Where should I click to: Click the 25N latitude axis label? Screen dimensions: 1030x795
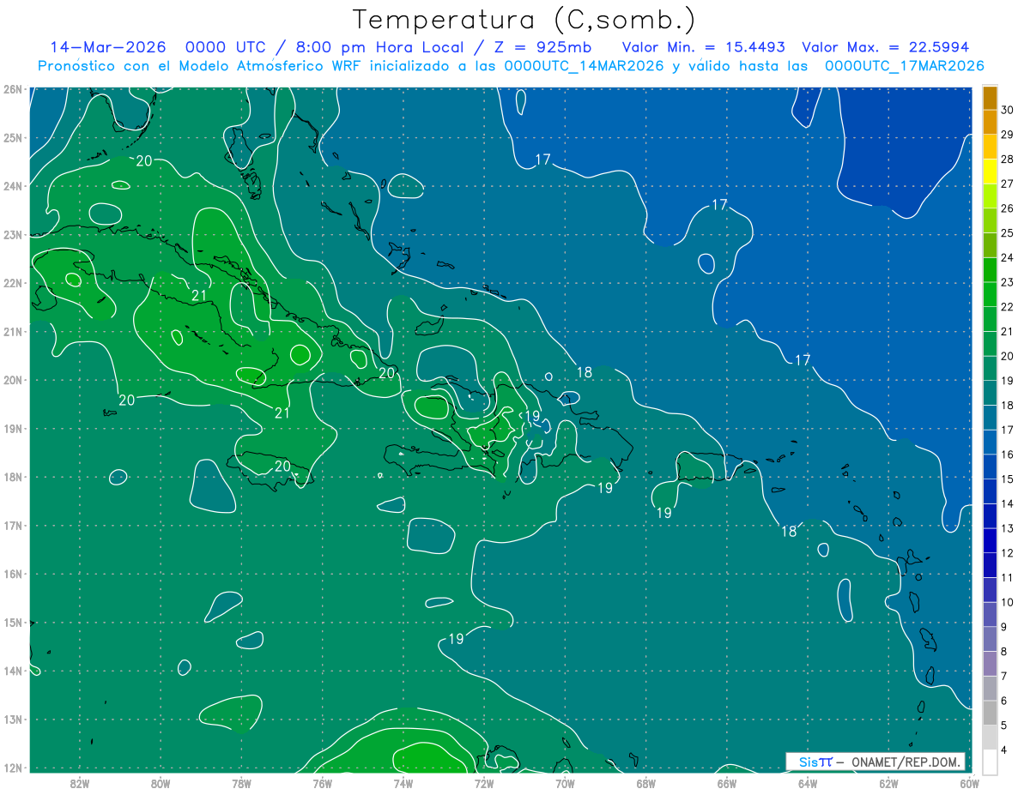(x=12, y=137)
